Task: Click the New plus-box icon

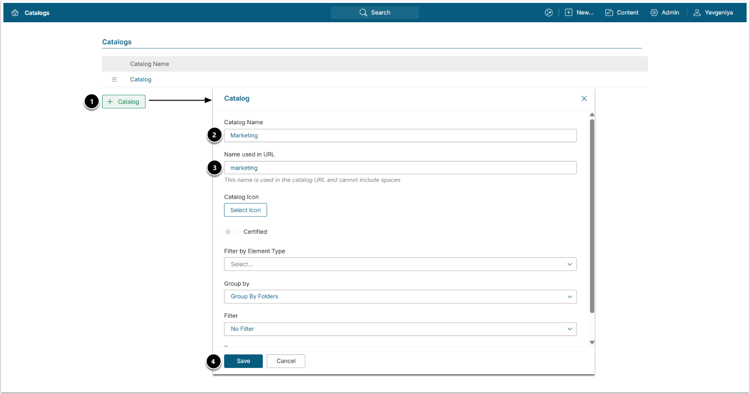Action: 569,13
